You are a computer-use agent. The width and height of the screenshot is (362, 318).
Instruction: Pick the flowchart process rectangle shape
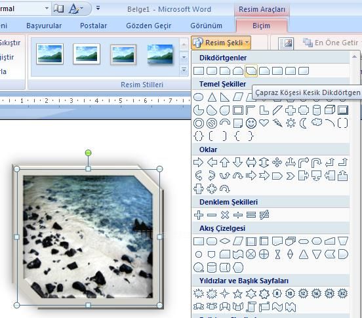pos(199,241)
